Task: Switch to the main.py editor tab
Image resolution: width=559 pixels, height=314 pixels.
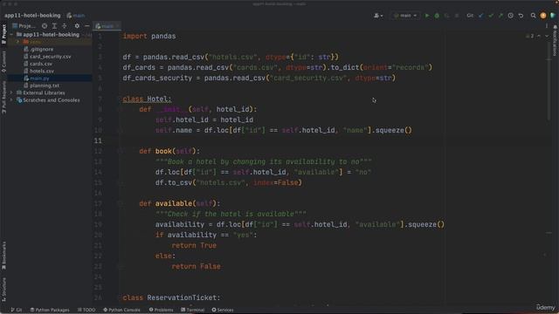Action: point(107,26)
